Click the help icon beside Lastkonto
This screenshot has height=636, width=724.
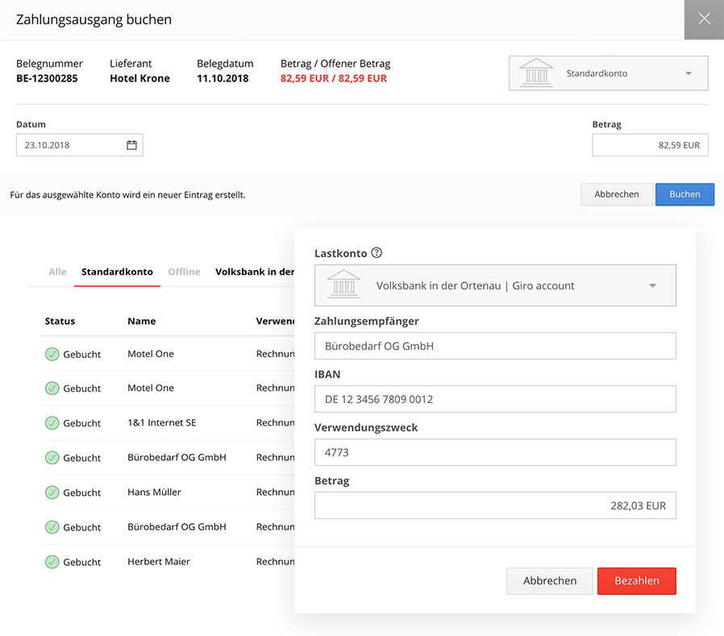(x=377, y=252)
